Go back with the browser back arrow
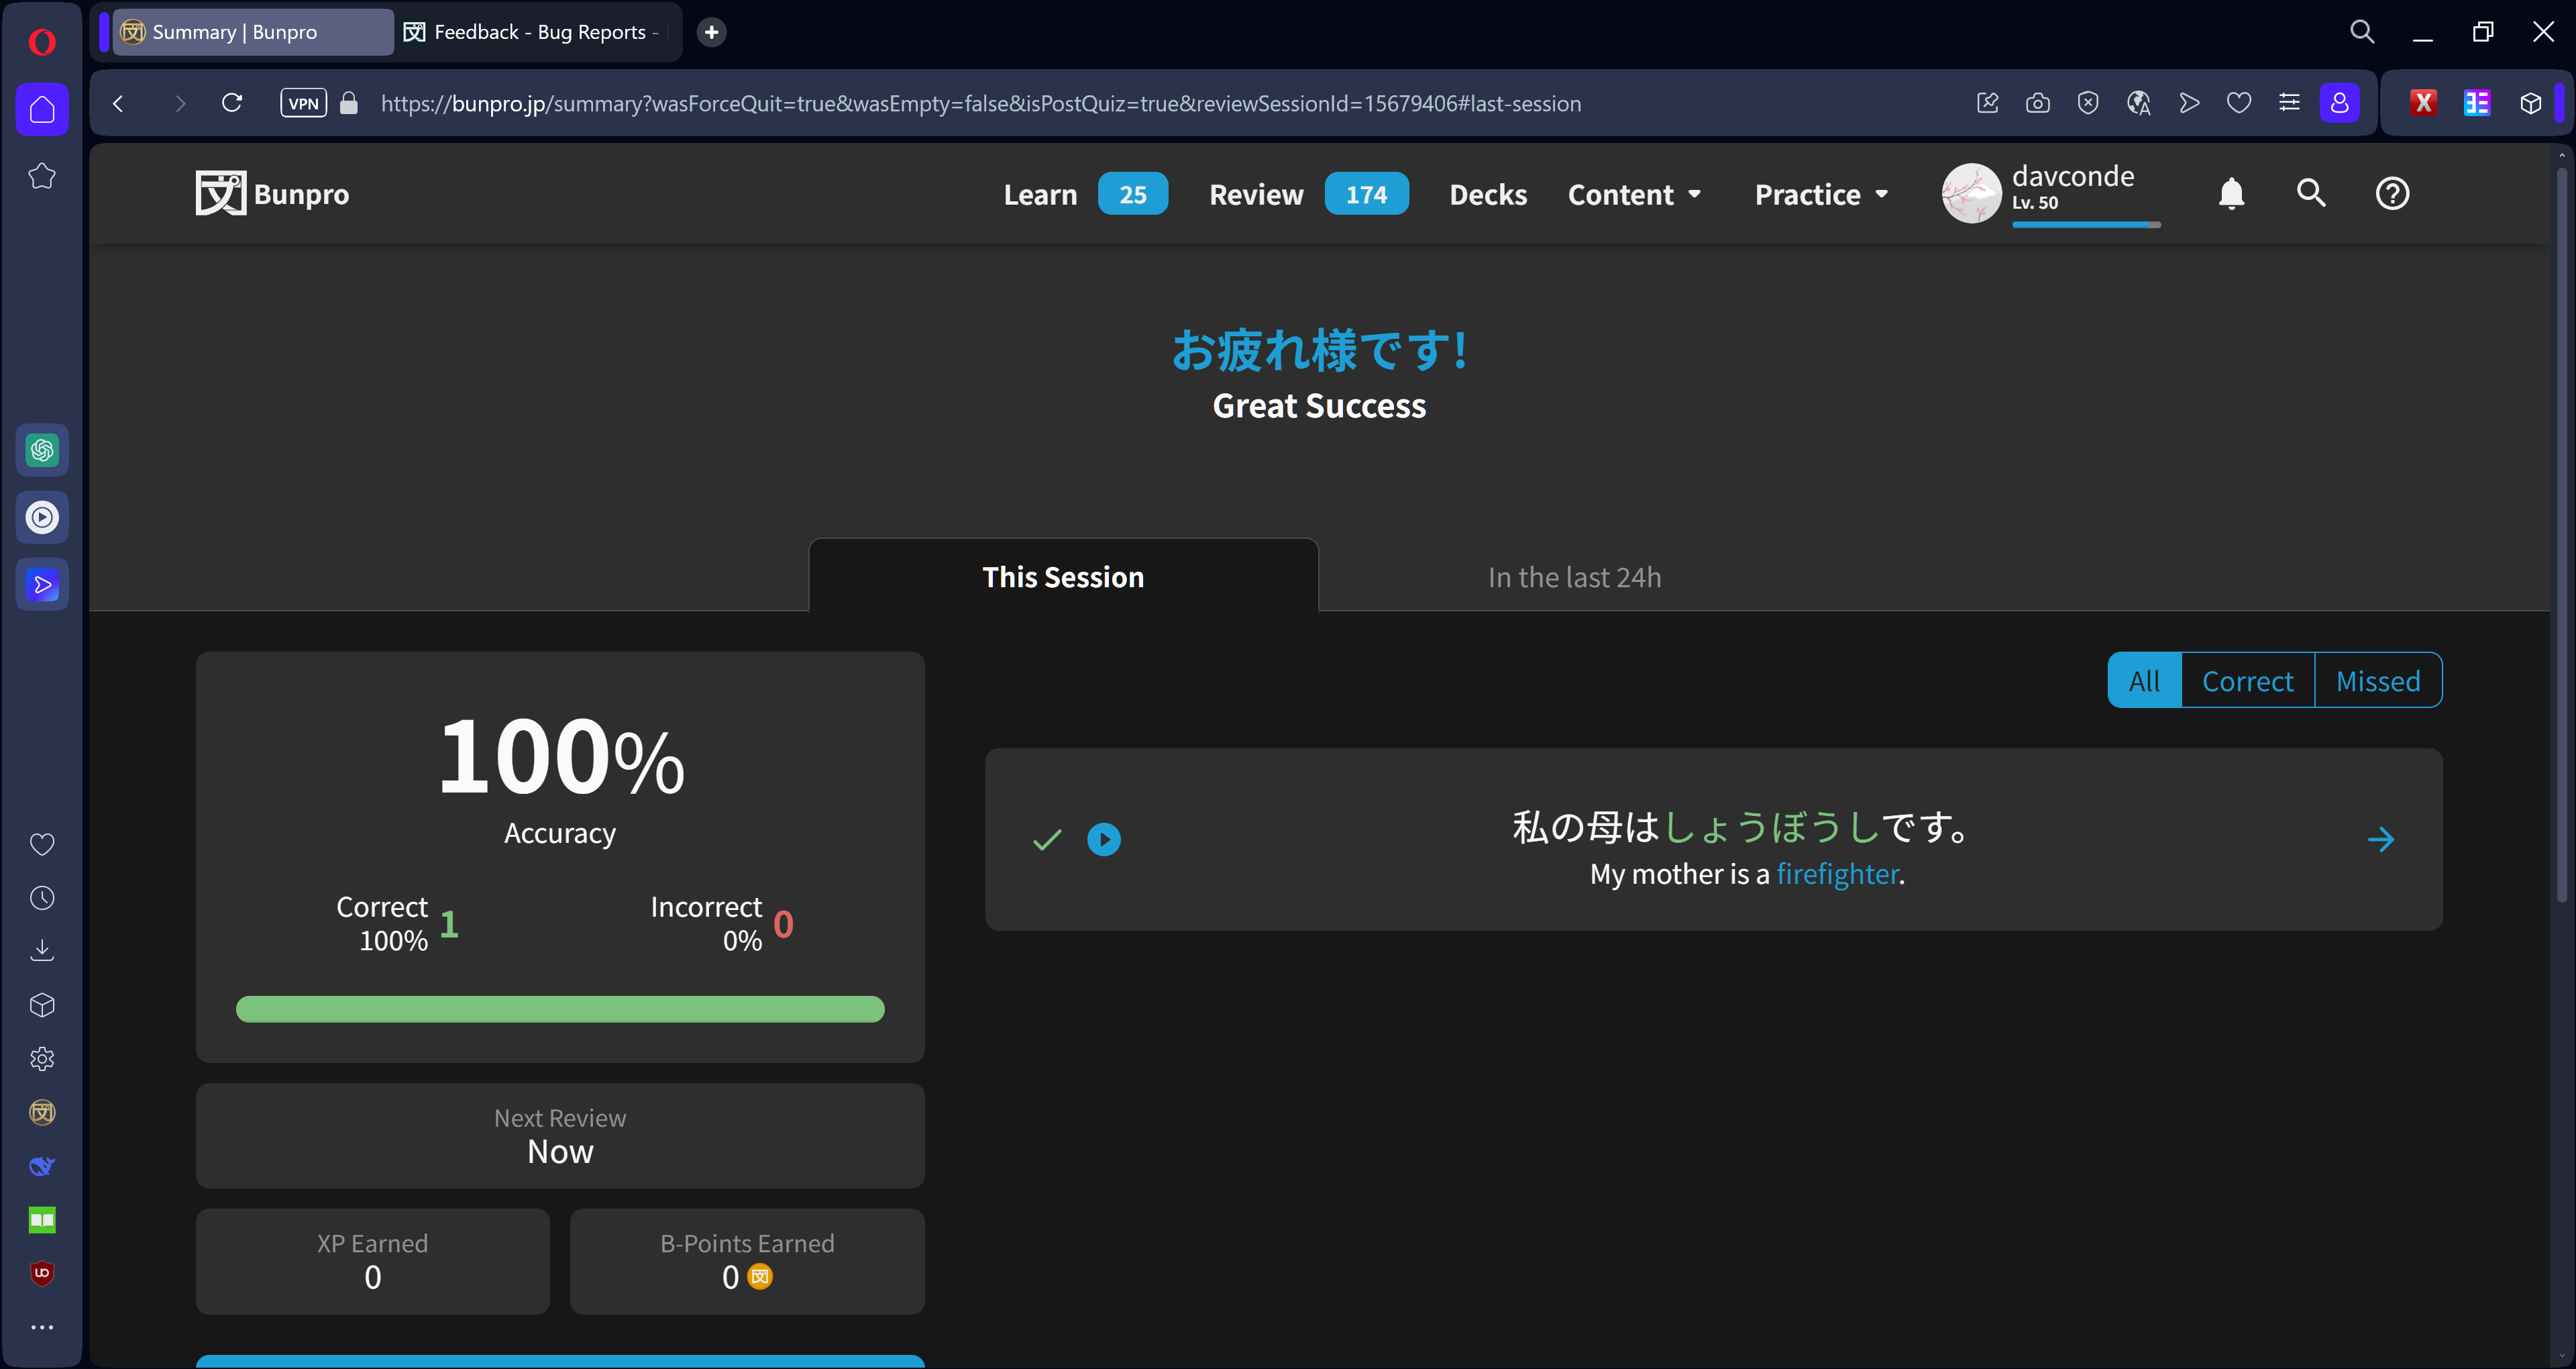 [x=118, y=103]
